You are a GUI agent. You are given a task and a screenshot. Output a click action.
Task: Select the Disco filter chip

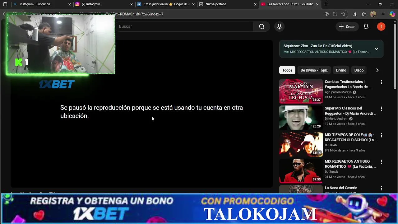(x=359, y=70)
